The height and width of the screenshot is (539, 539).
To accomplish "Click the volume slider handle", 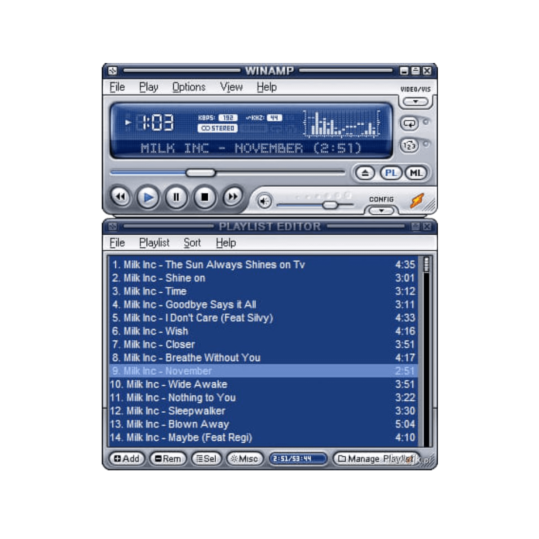I will click(330, 205).
